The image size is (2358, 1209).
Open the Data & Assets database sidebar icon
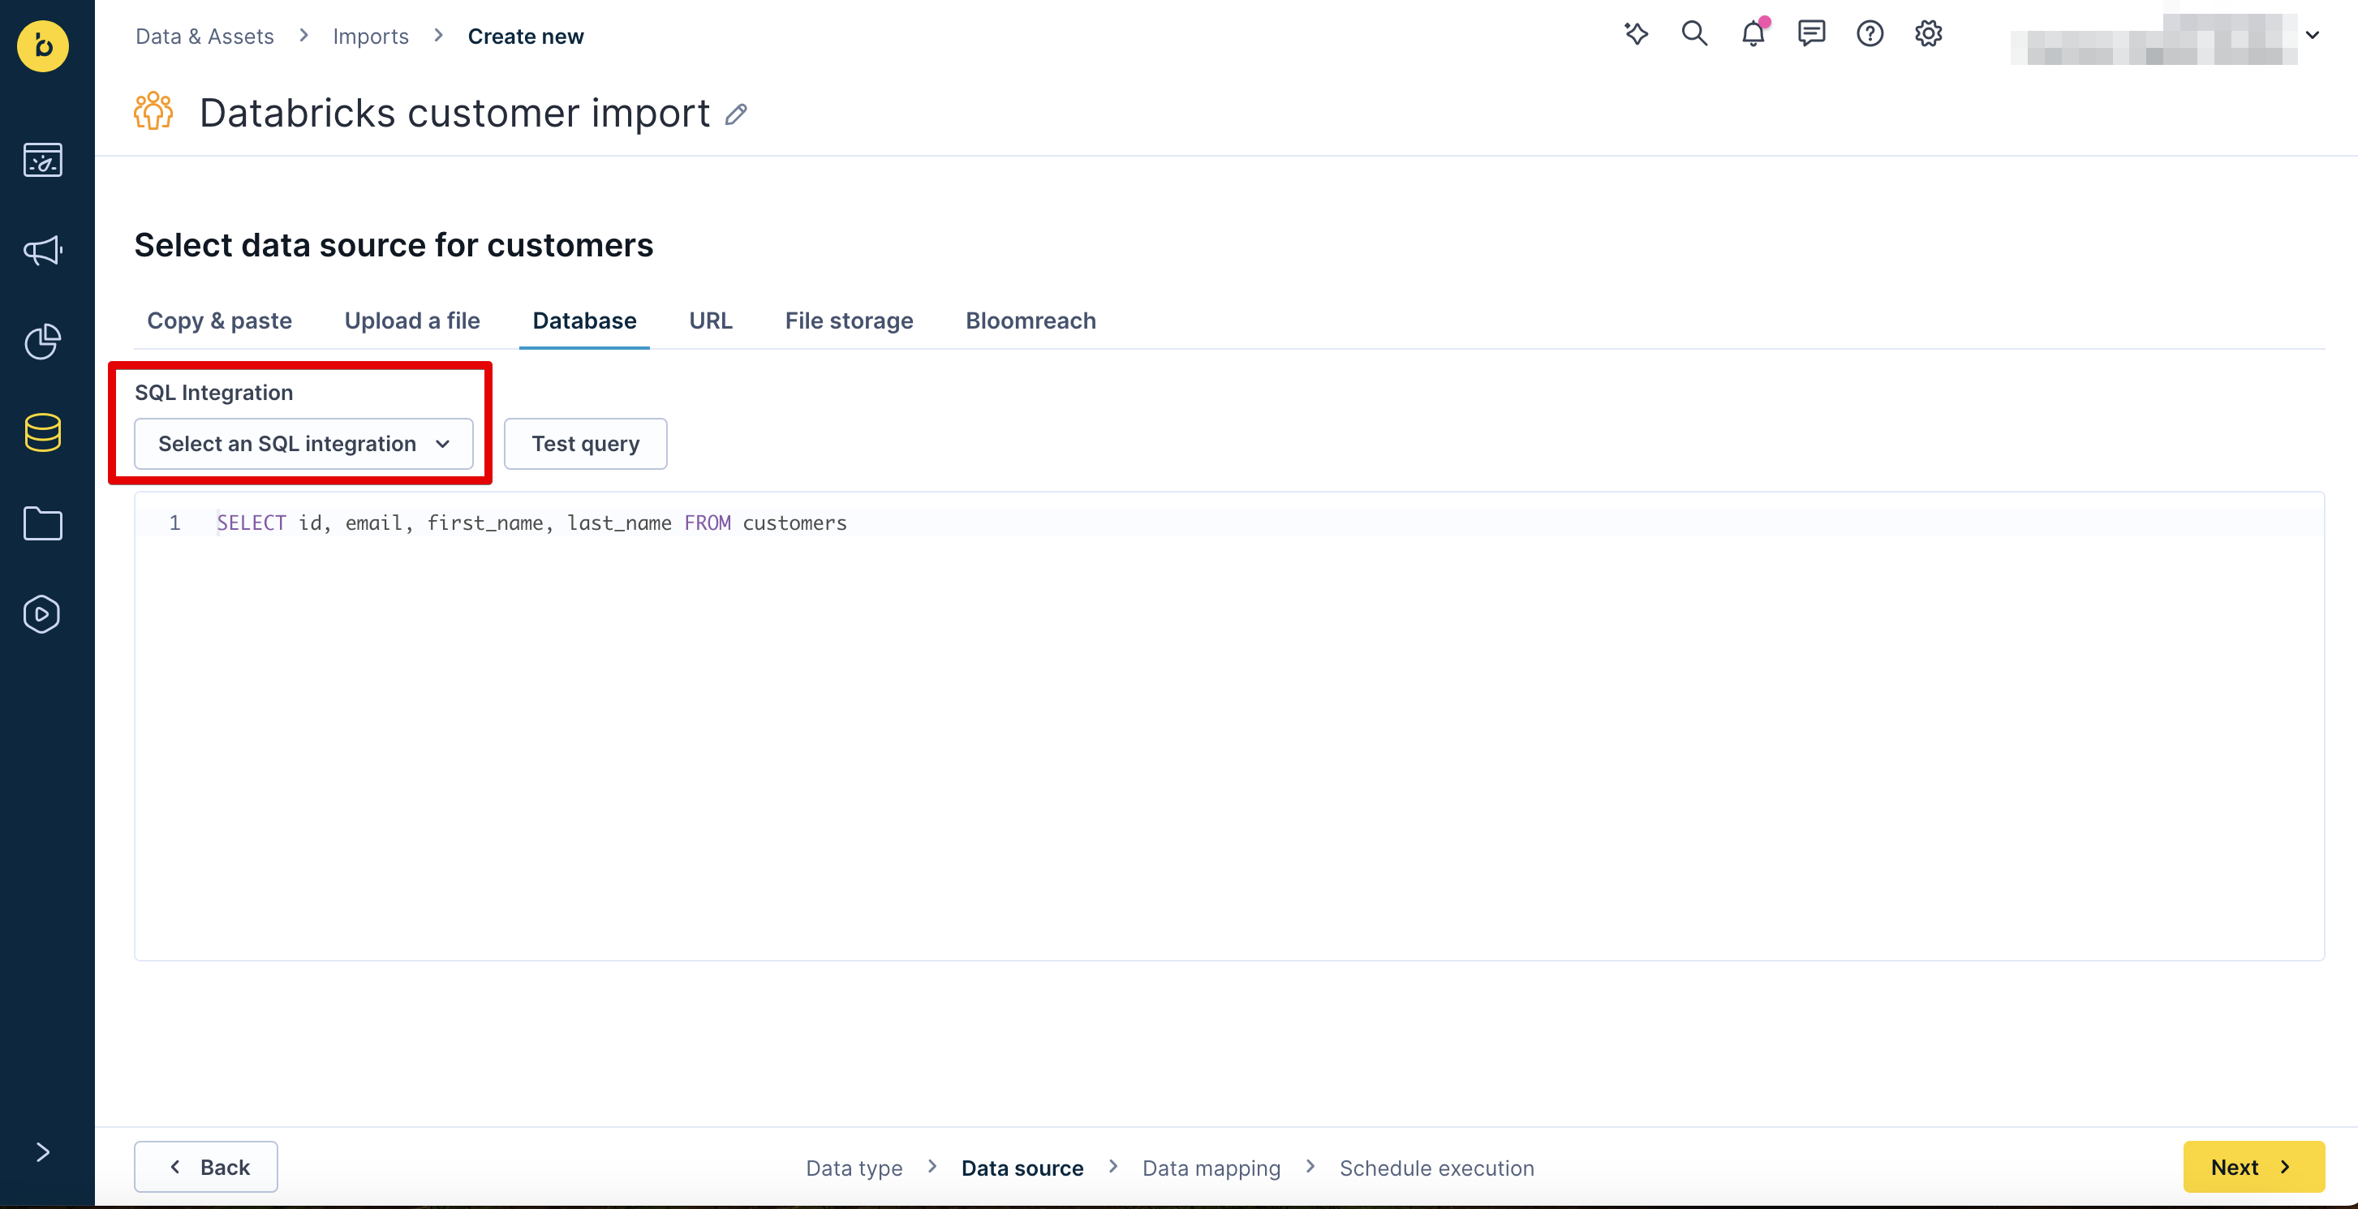coord(43,432)
